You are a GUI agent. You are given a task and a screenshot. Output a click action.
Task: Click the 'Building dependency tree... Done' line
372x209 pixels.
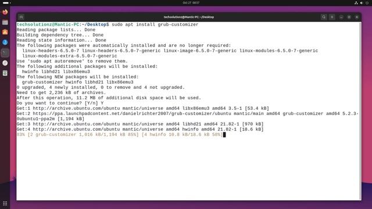point(60,35)
